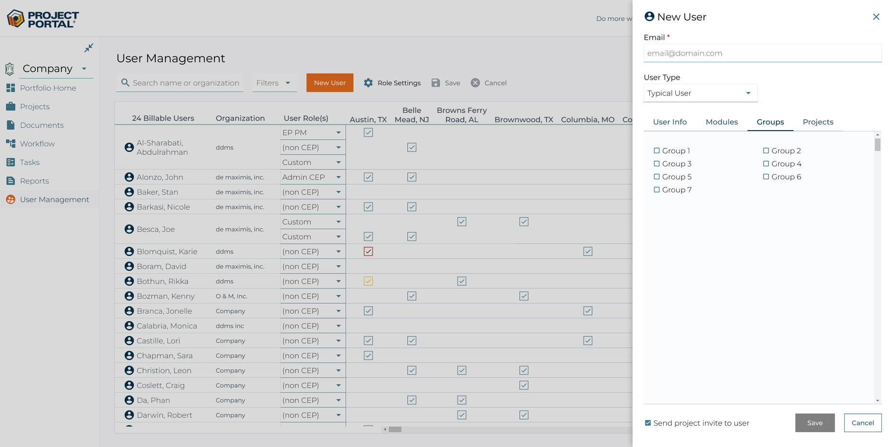Image resolution: width=893 pixels, height=447 pixels.
Task: Check the Group 4 checkbox
Action: click(766, 163)
